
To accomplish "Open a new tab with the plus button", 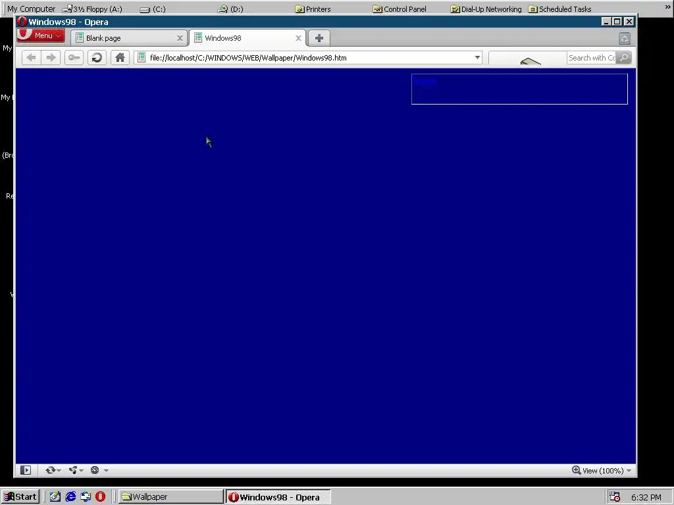I will click(x=319, y=38).
